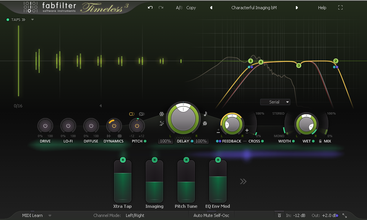367x220 pixels.
Task: Click the left Delay 100% value field
Action: (x=166, y=141)
